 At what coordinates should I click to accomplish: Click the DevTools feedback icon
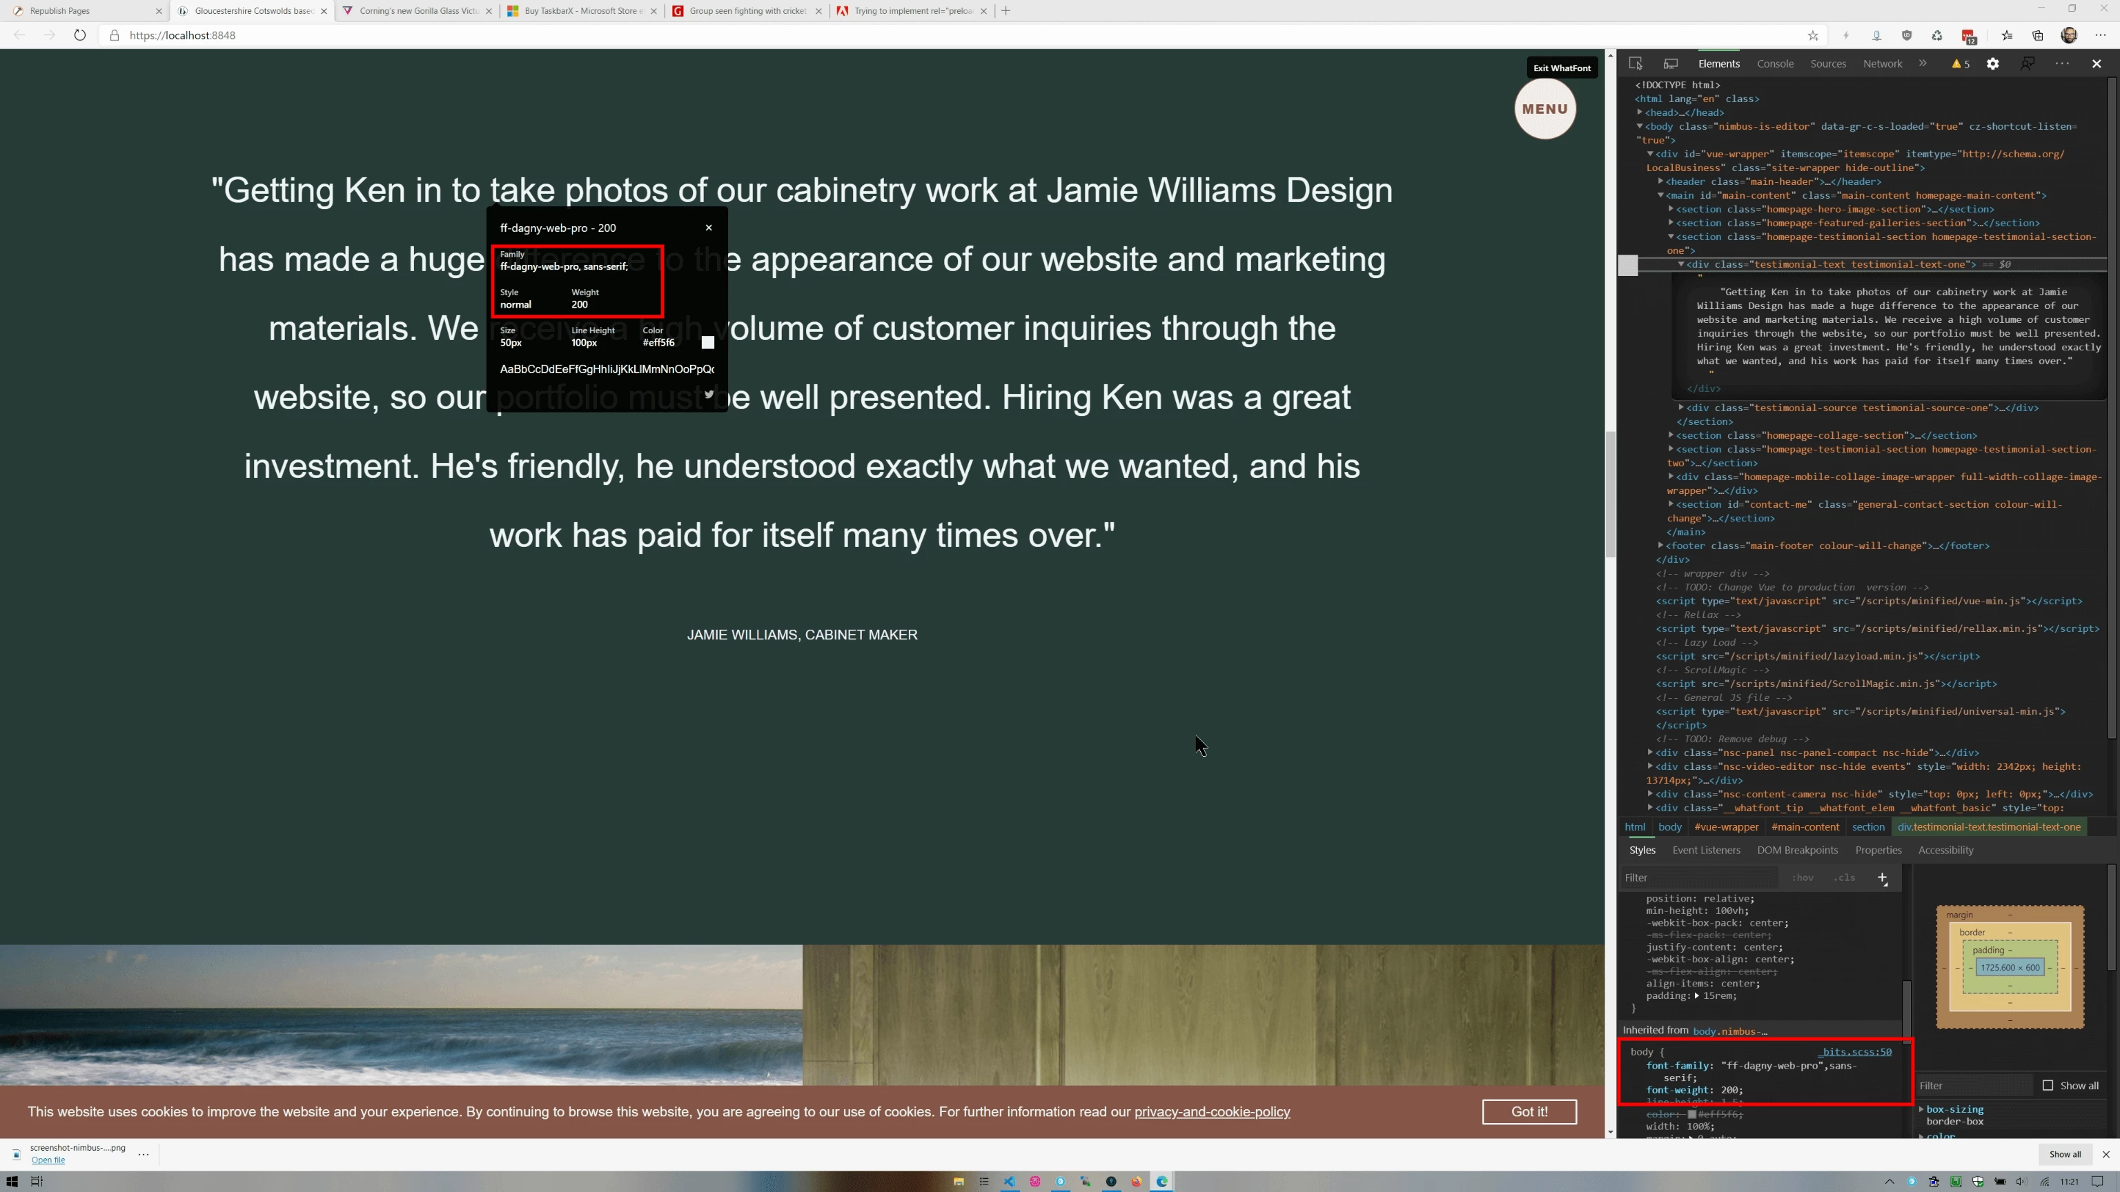[2027, 63]
